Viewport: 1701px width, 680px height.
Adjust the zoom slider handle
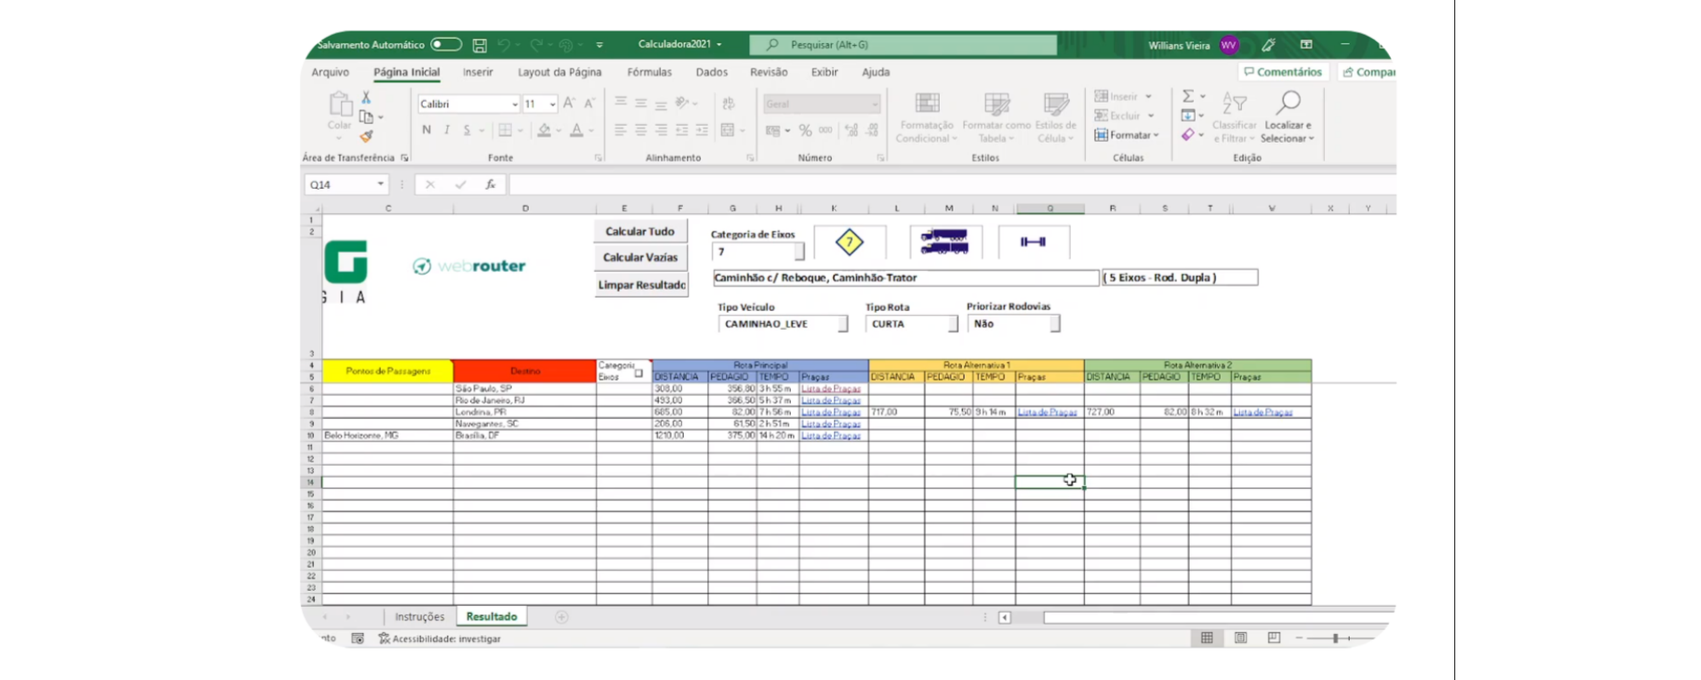[x=1335, y=638]
